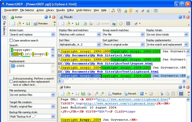Open the Editor panel pencil icon in main toolbar
The height and width of the screenshot is (122, 192).
(x=142, y=11)
